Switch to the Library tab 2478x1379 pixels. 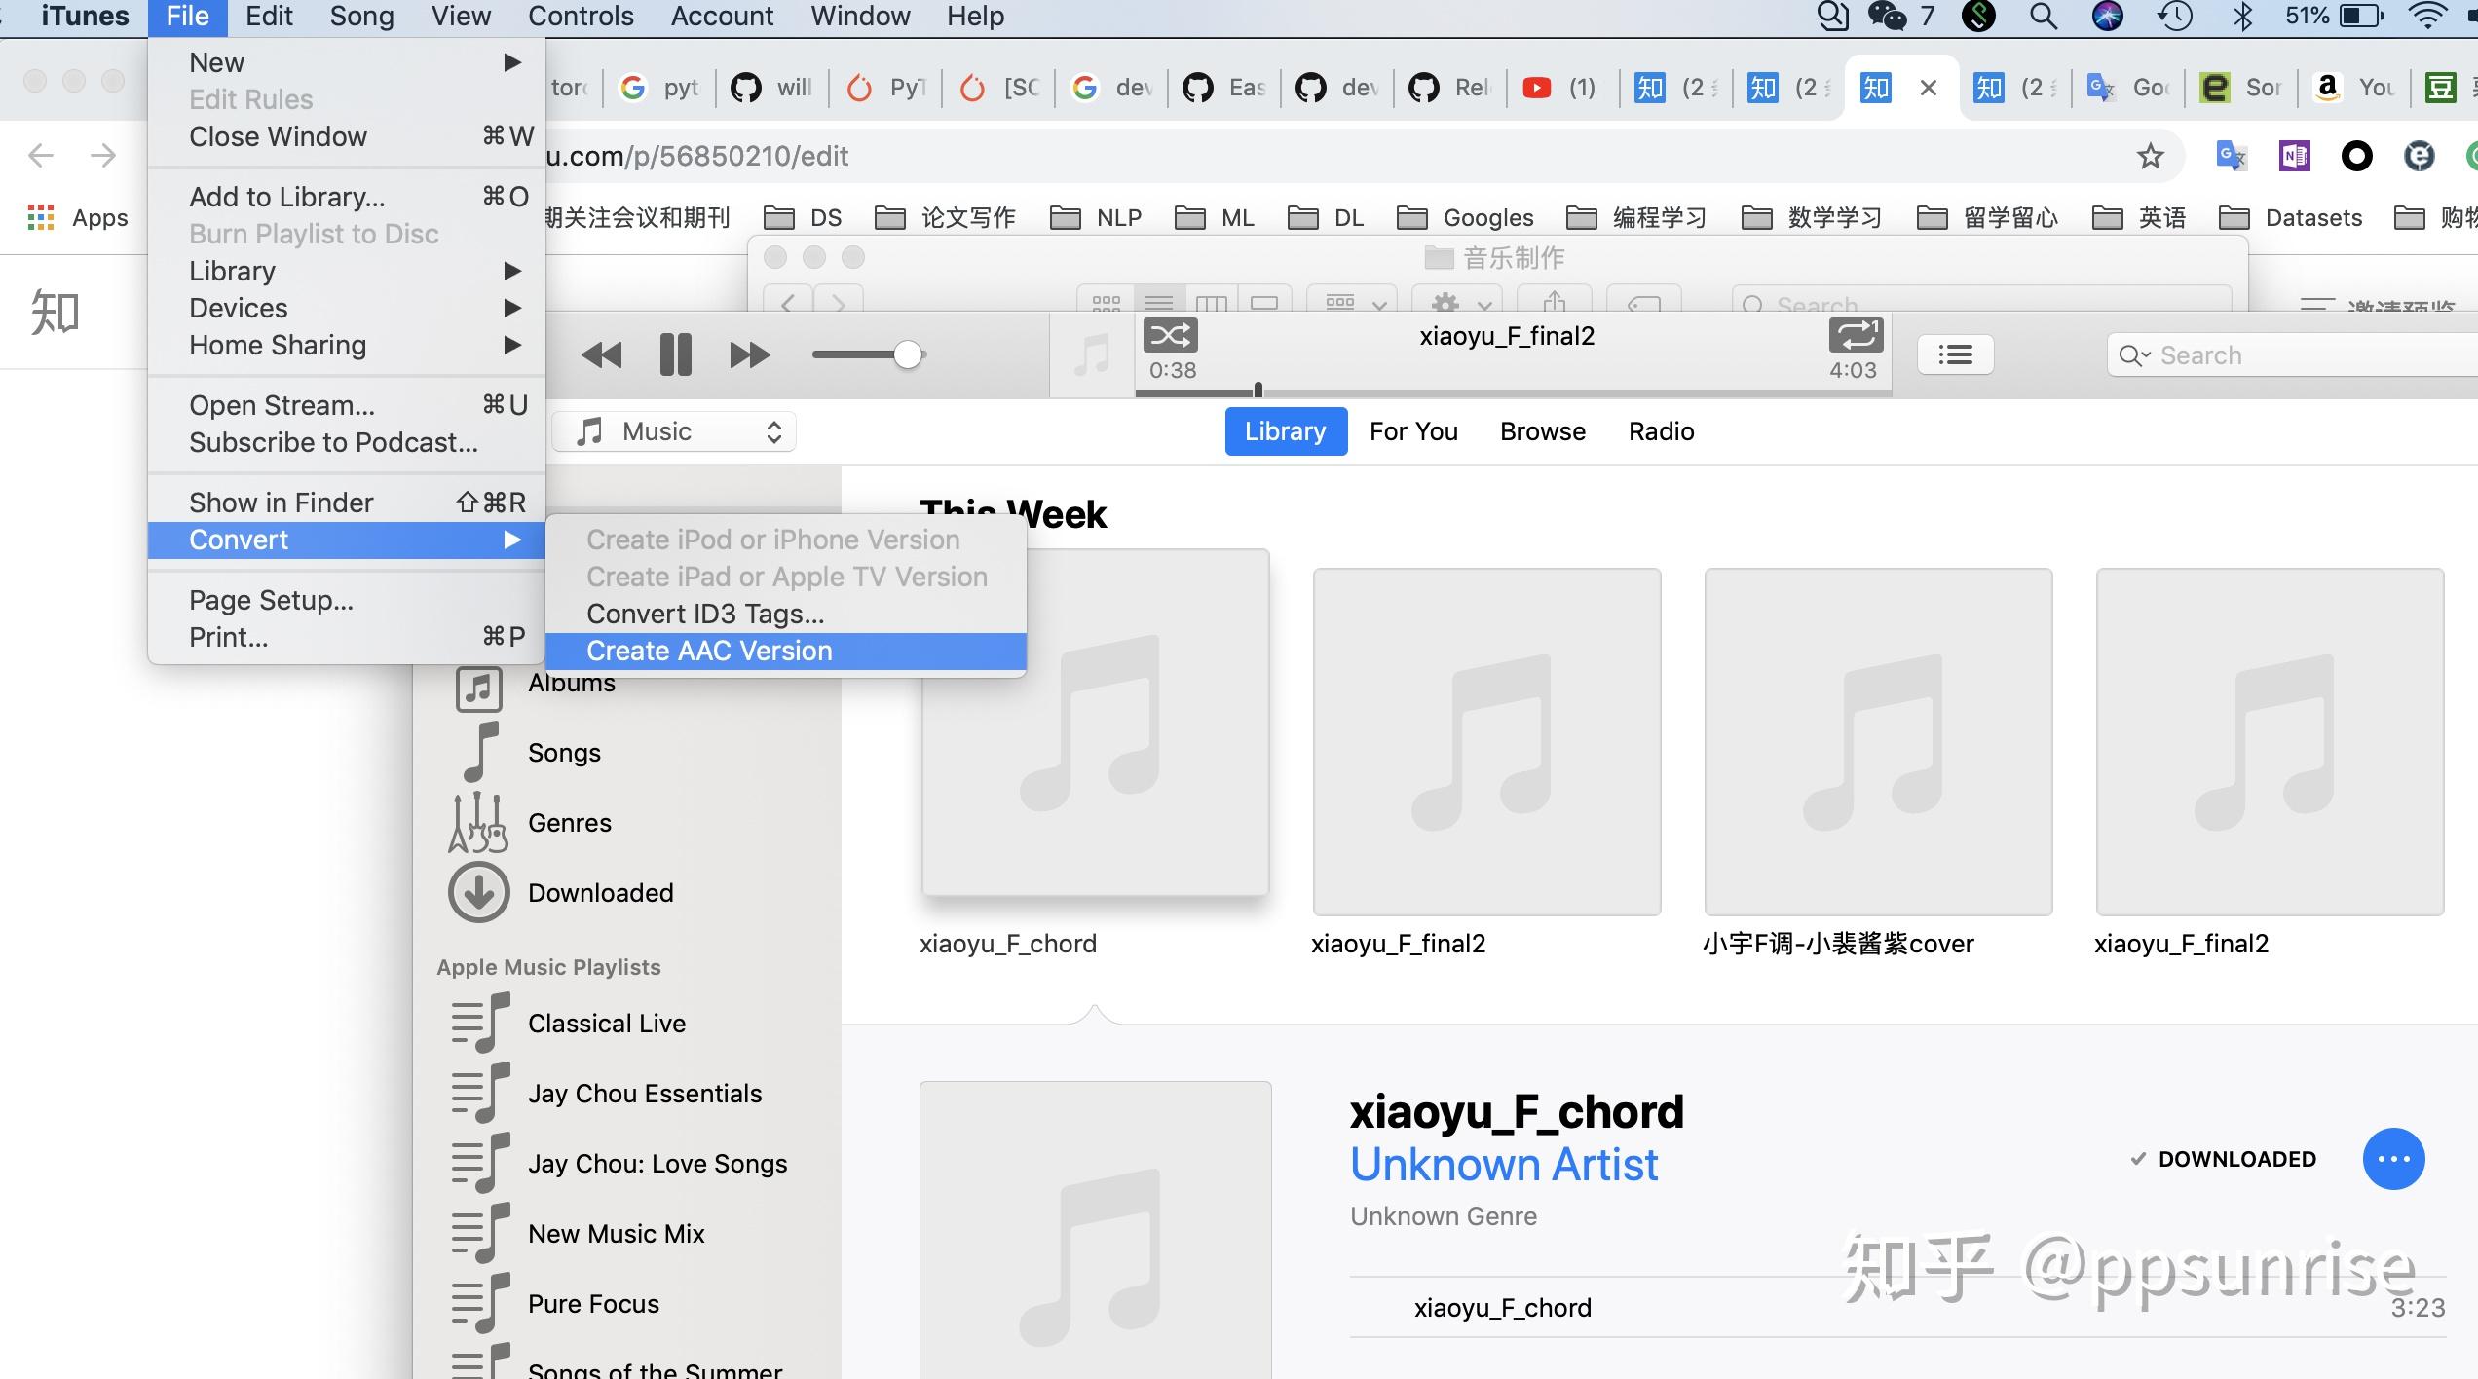click(1286, 431)
